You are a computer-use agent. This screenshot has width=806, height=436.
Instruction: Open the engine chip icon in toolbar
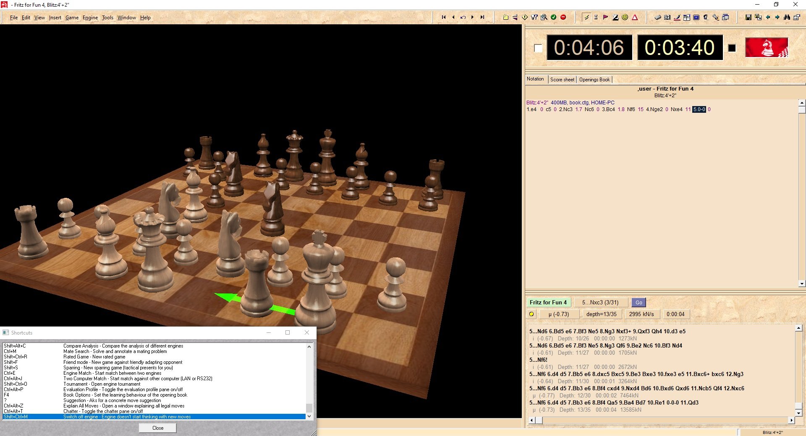(x=657, y=17)
